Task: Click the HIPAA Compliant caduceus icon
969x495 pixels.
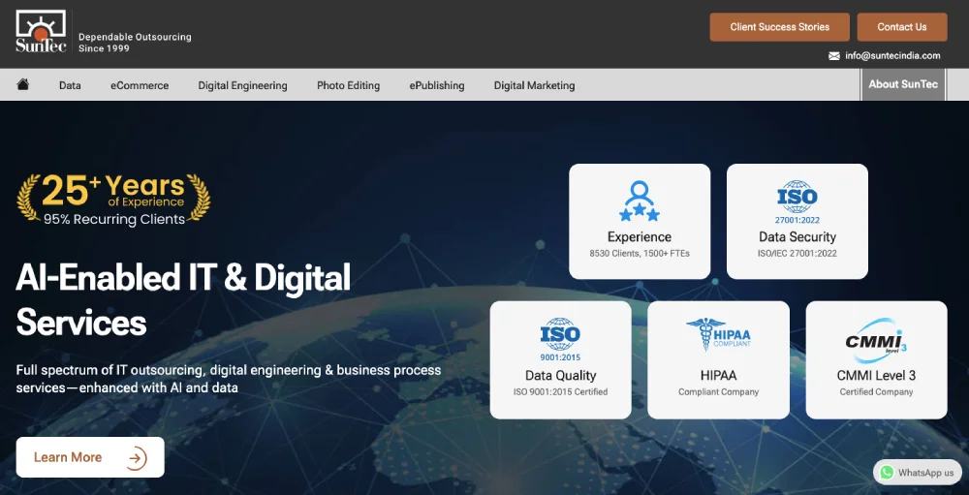Action: click(718, 334)
